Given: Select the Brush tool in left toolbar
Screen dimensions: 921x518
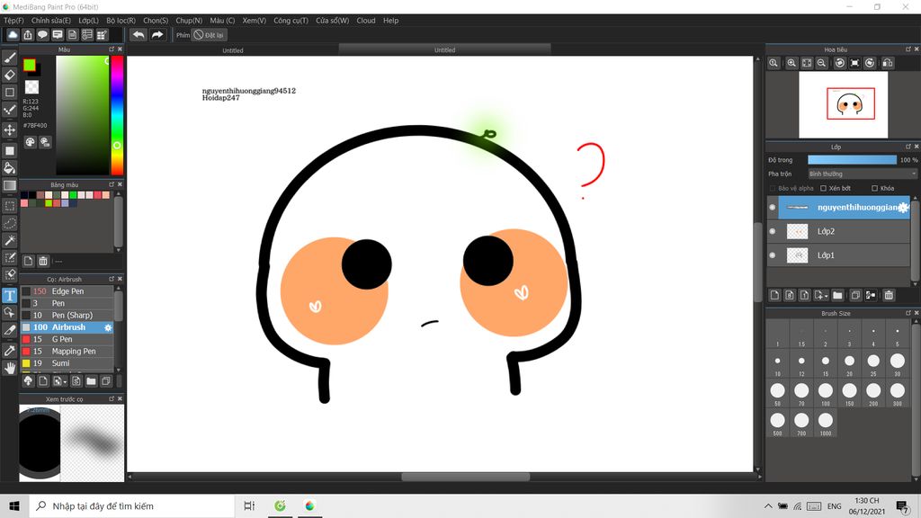Looking at the screenshot, I should 9,58.
